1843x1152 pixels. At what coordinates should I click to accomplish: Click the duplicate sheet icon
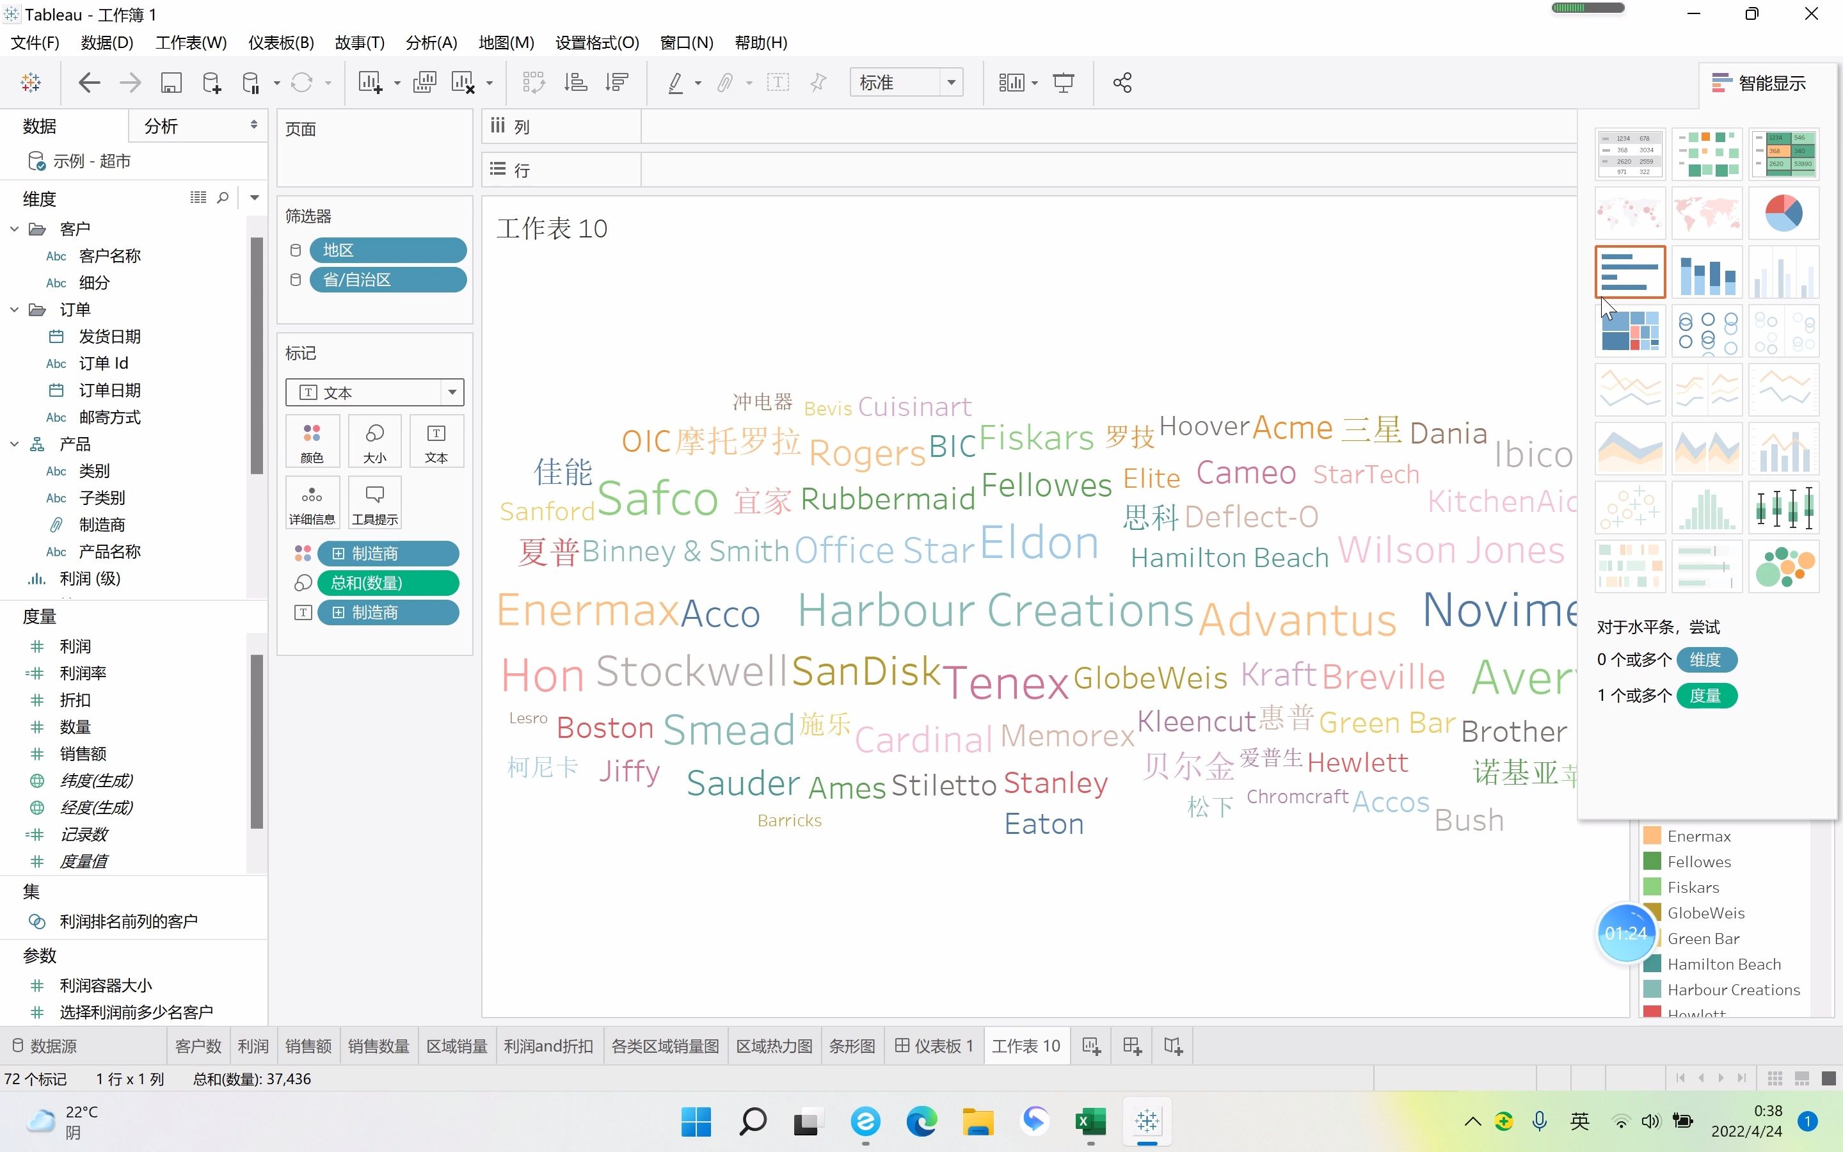tap(424, 83)
